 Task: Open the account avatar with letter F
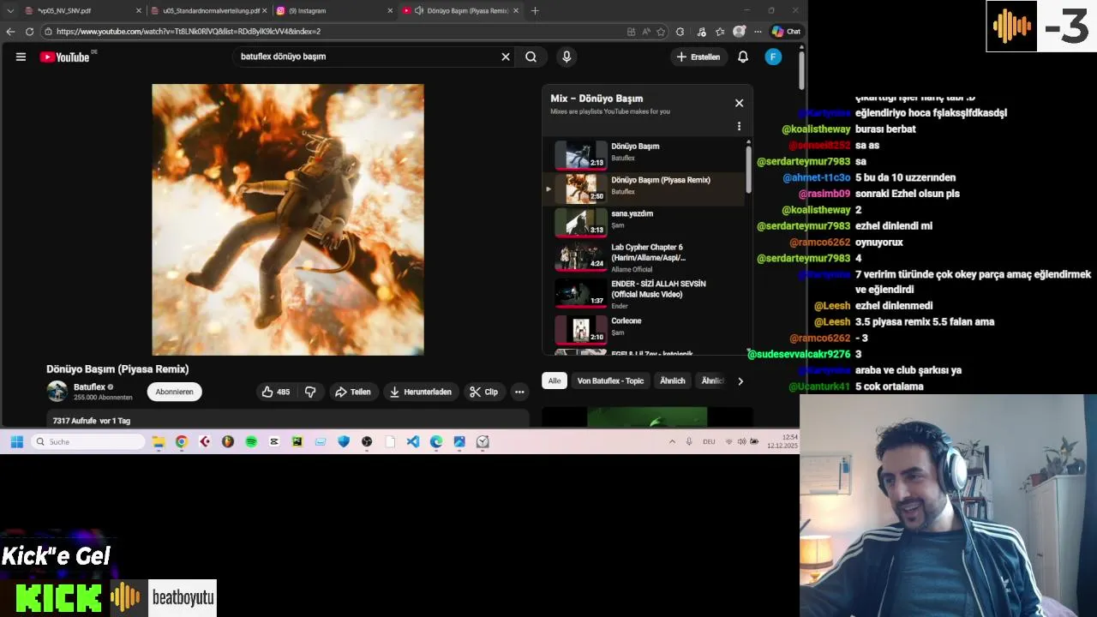click(x=773, y=57)
